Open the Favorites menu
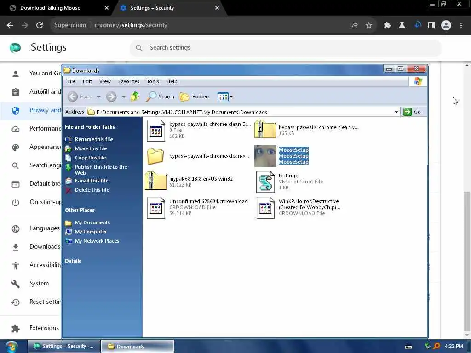The height and width of the screenshot is (353, 471). 129,81
